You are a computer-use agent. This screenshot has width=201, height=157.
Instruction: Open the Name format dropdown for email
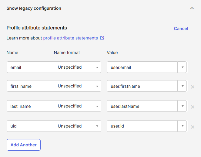(78, 67)
